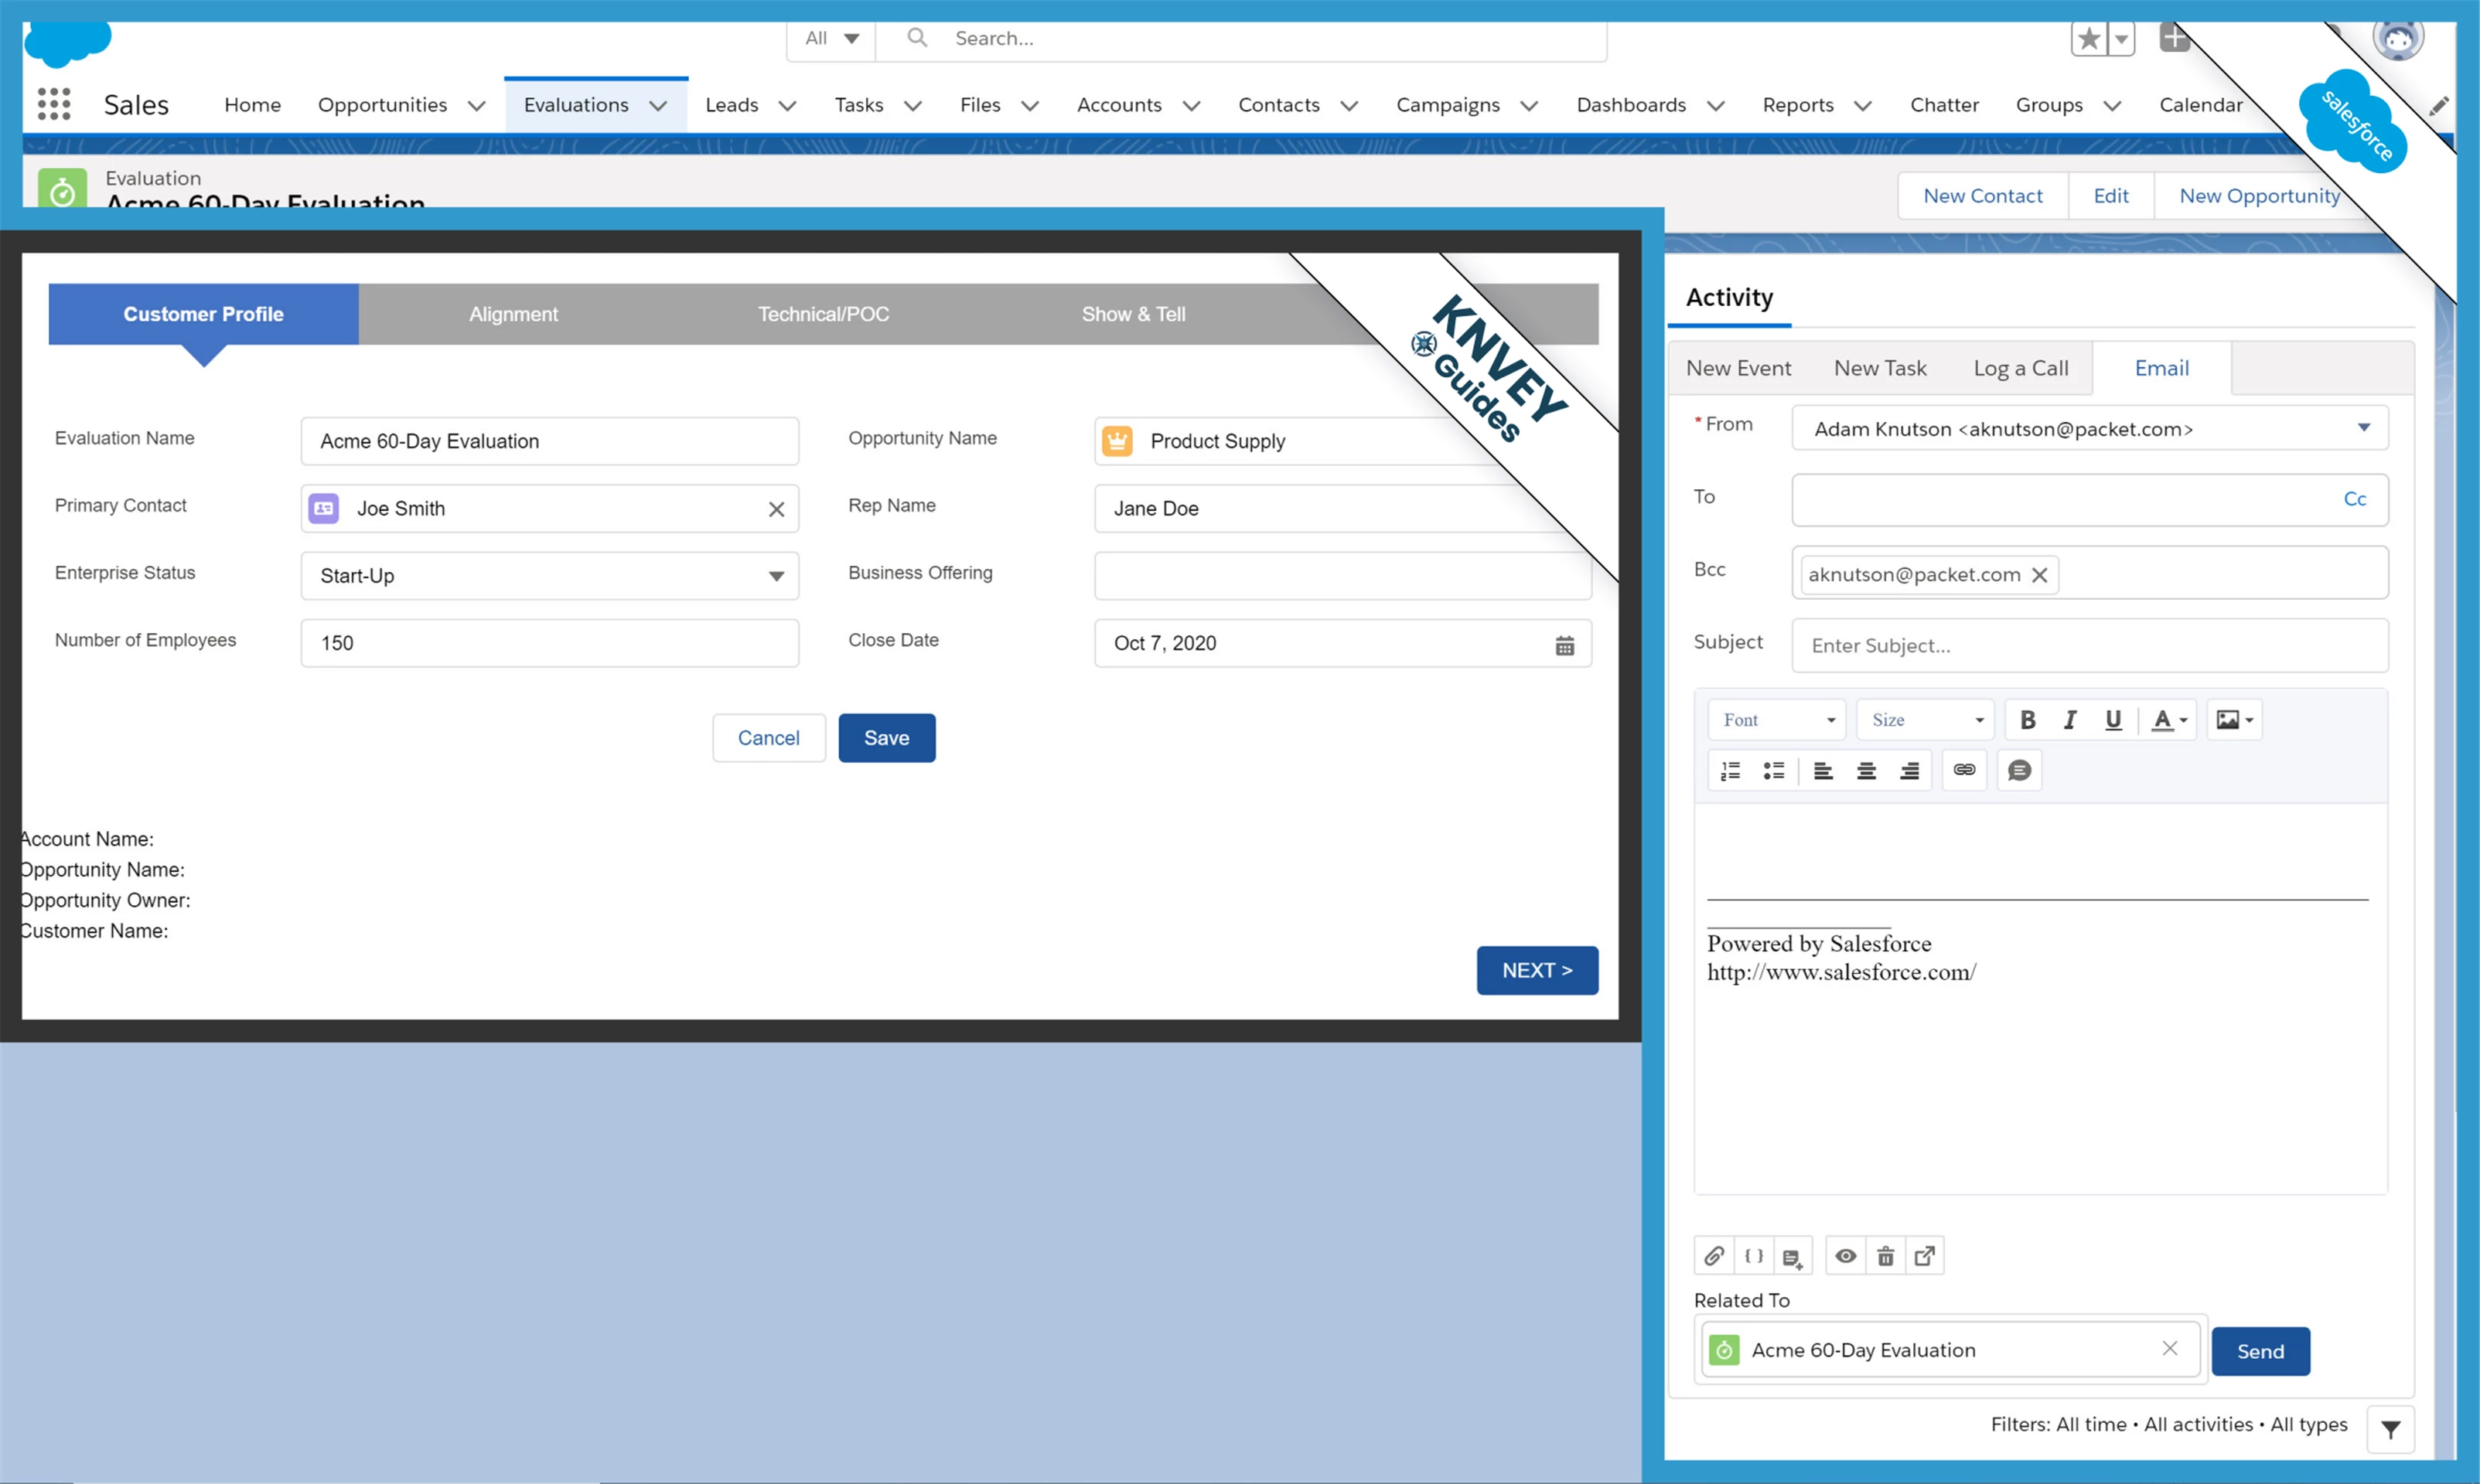Viewport: 2480px width, 1484px height.
Task: Switch to the Alignment tab
Action: (x=513, y=314)
